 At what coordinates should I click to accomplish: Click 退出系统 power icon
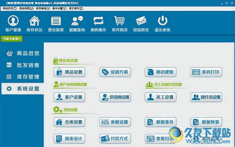[x=163, y=24]
